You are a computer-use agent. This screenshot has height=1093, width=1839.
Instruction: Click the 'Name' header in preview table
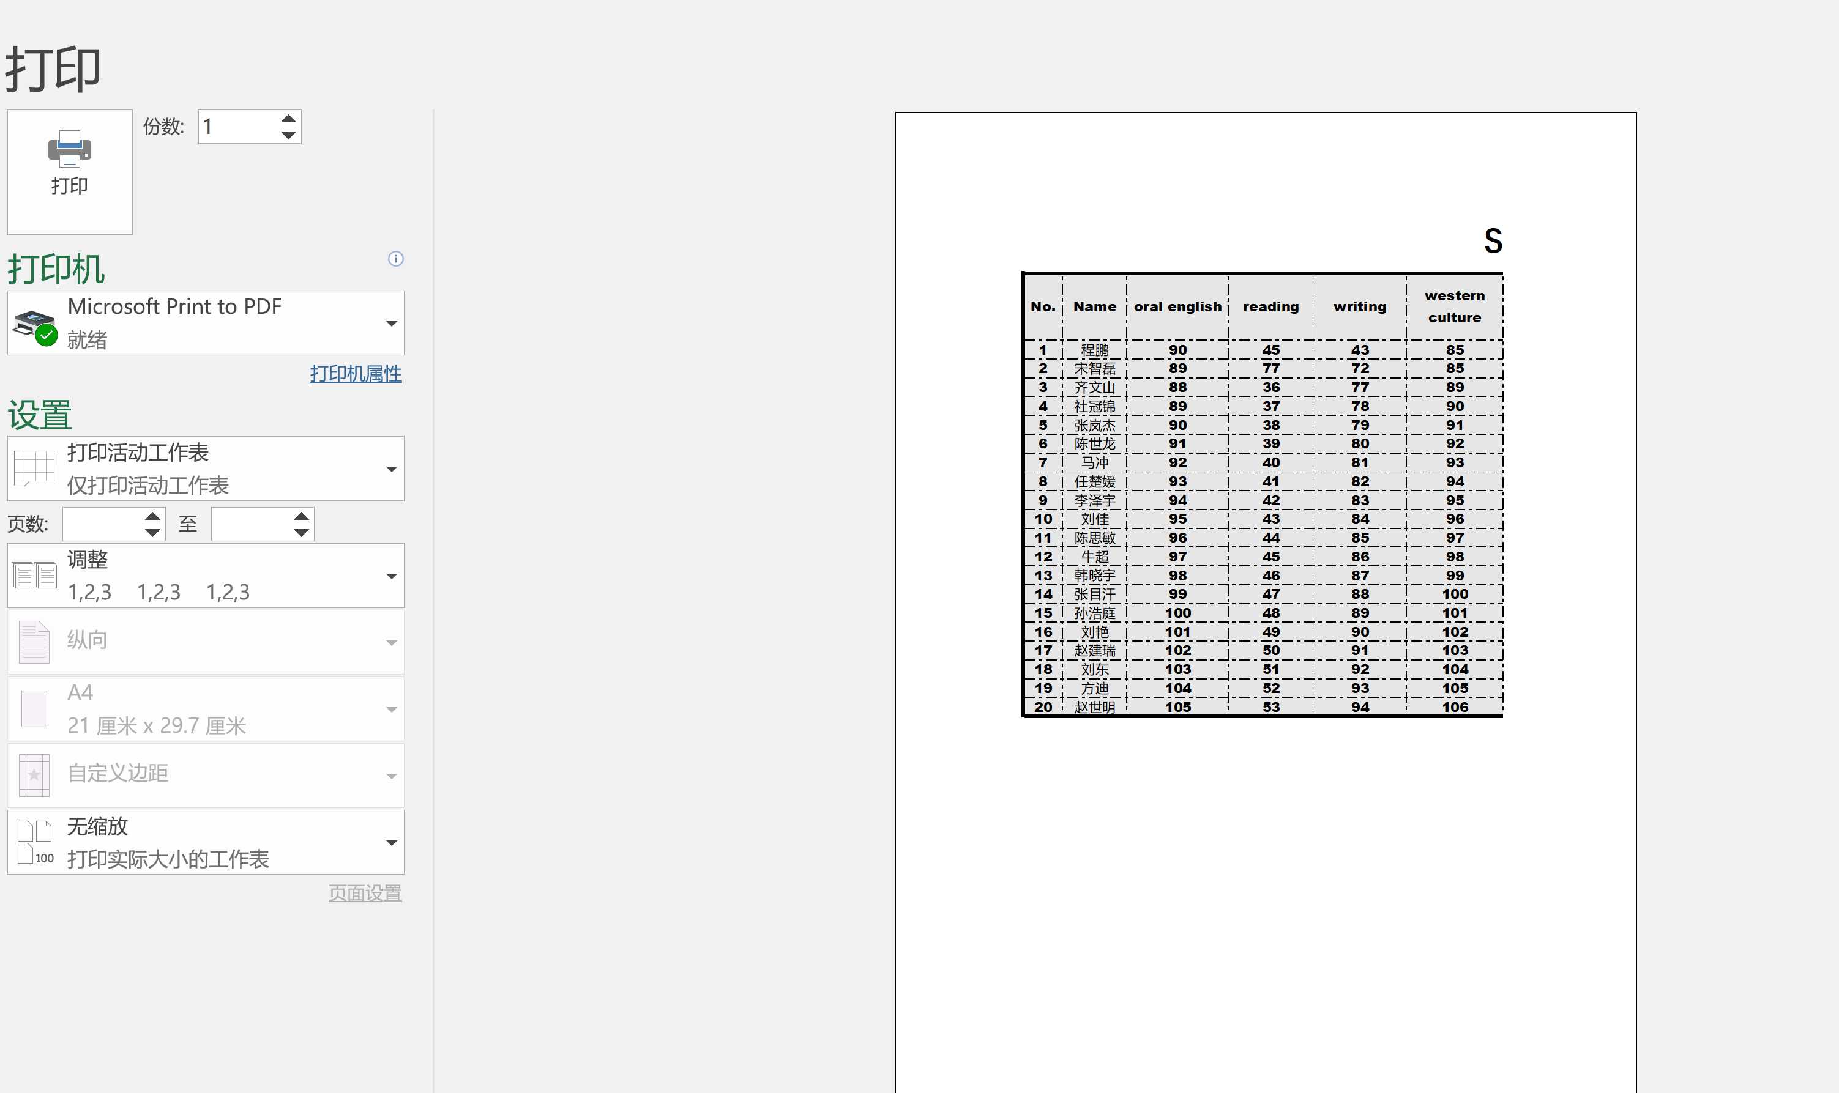1094,306
